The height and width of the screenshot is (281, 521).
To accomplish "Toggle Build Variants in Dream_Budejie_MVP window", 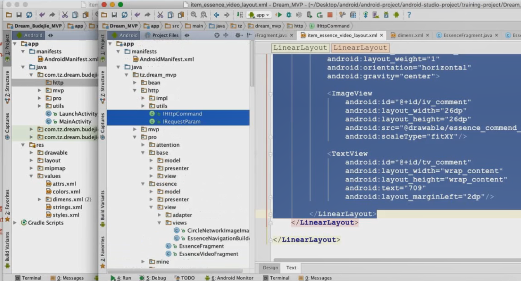I will [7, 250].
